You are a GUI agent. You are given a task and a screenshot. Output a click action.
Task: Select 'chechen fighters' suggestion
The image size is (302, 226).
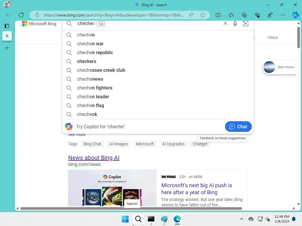[158, 88]
